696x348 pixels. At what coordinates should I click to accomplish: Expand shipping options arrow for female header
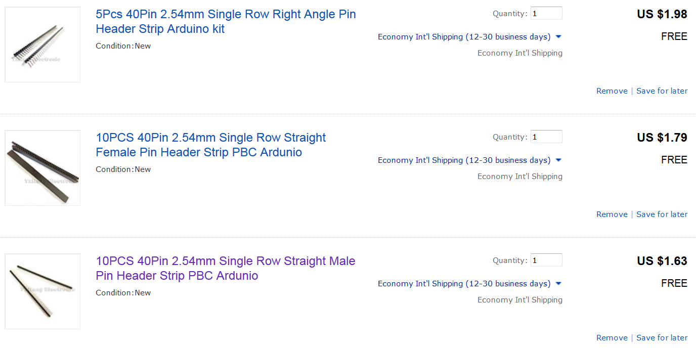pyautogui.click(x=558, y=160)
